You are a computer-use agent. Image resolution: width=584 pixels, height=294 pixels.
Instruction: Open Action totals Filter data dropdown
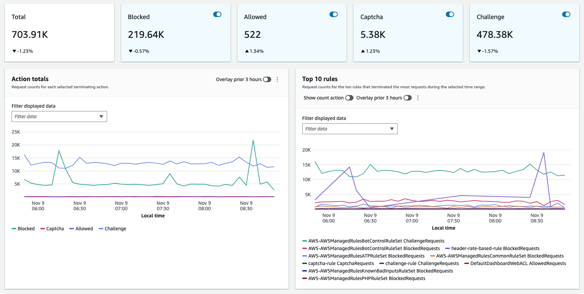tap(59, 117)
